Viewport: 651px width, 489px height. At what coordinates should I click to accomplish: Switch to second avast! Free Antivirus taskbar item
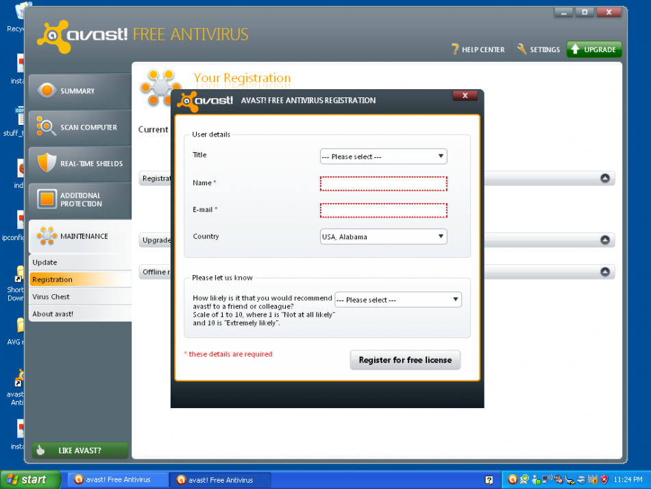point(221,480)
